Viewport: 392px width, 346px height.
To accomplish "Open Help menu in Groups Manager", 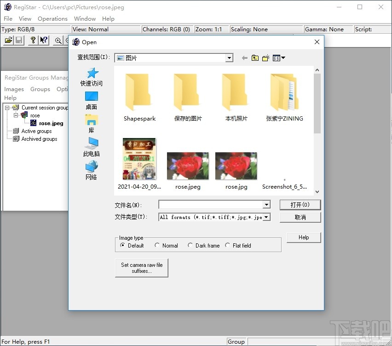I will coord(10,98).
